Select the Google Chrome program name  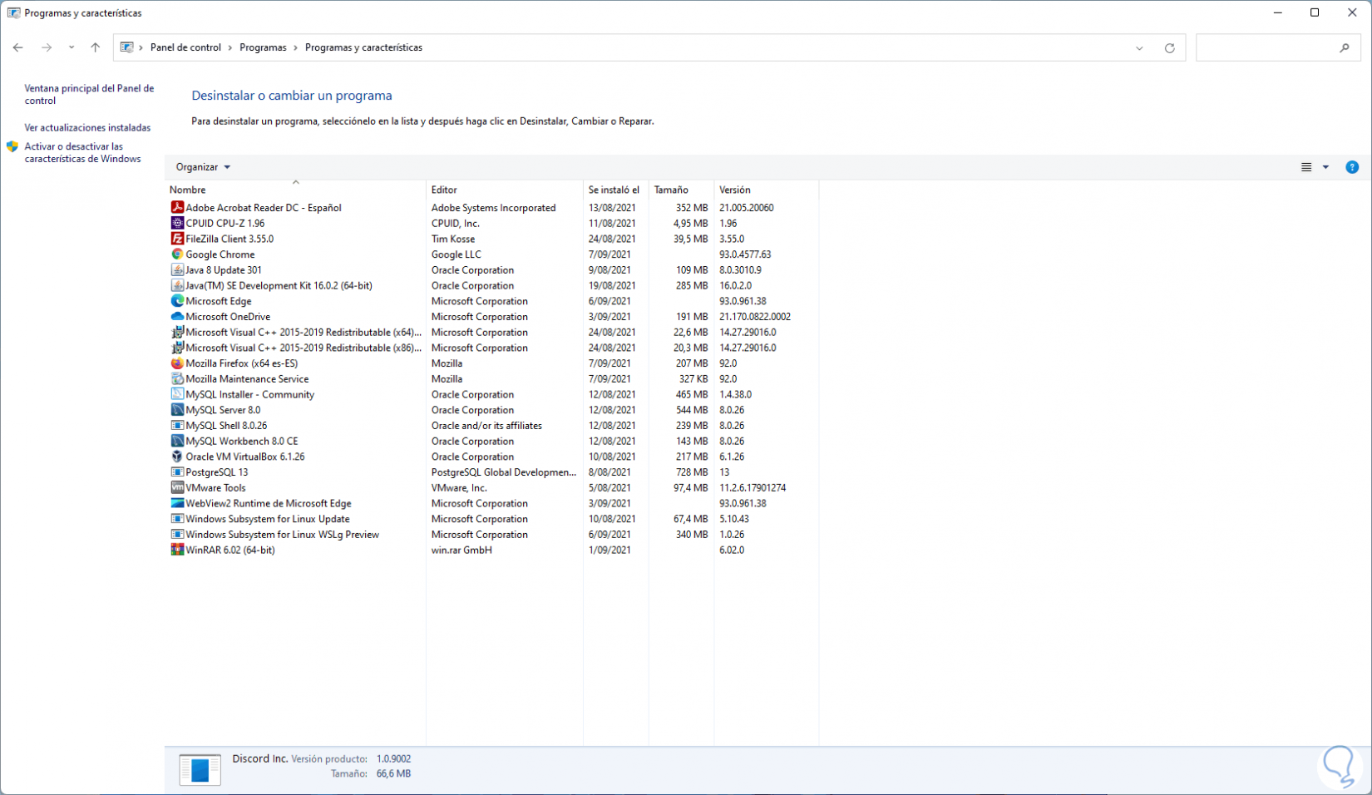pyautogui.click(x=220, y=254)
